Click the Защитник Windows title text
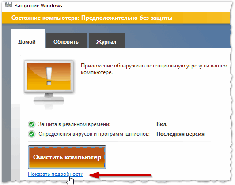This screenshot has height=185, width=235. (38, 6)
